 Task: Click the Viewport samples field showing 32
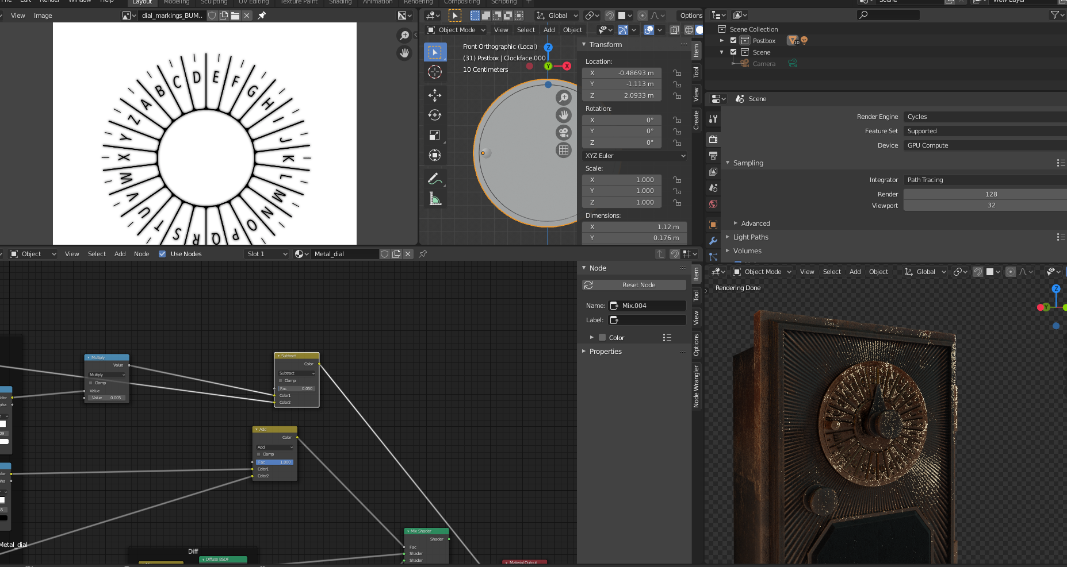click(x=985, y=205)
